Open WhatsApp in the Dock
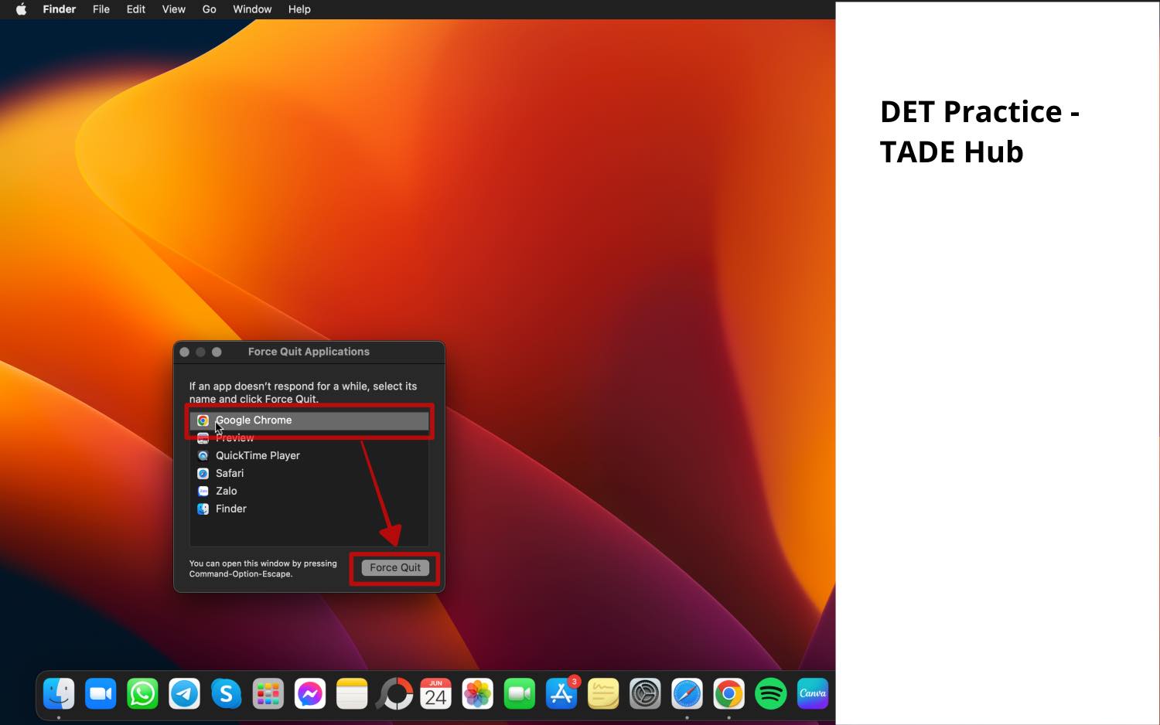The height and width of the screenshot is (725, 1160). pos(142,693)
